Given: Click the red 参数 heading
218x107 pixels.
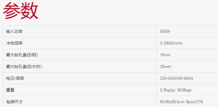Looking at the screenshot, I should click(x=21, y=11).
